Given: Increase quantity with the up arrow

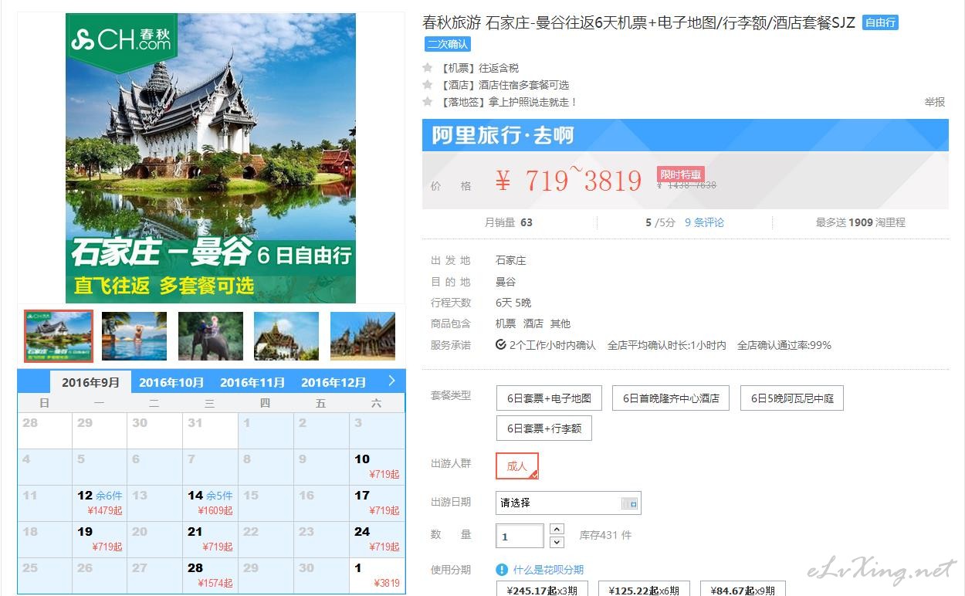Looking at the screenshot, I should pyautogui.click(x=557, y=529).
